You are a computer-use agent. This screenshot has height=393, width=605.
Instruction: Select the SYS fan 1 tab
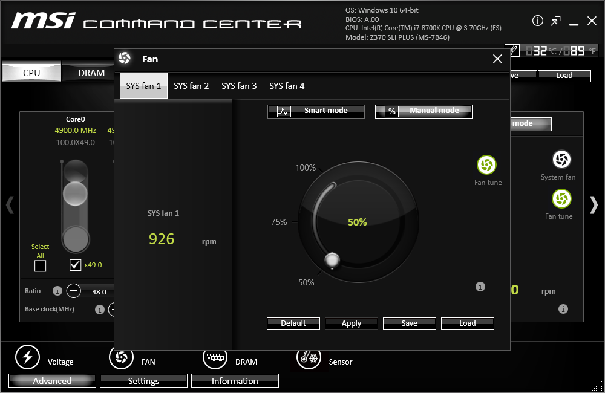[143, 86]
